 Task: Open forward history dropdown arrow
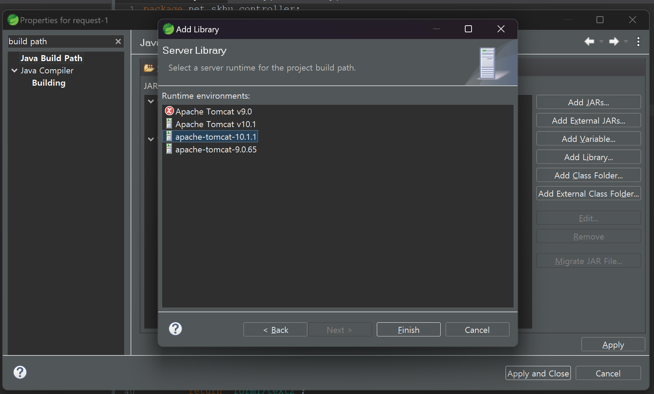626,41
